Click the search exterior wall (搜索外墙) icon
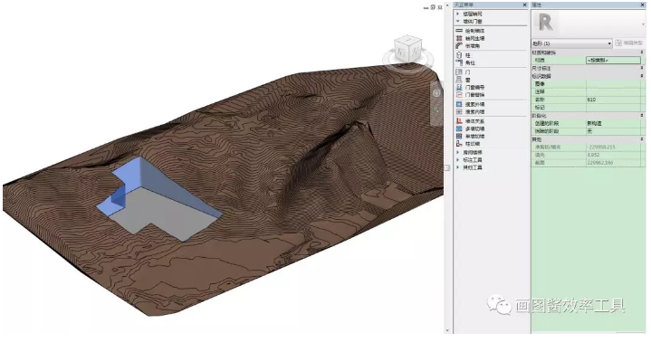Image resolution: width=651 pixels, height=352 pixels. click(459, 104)
